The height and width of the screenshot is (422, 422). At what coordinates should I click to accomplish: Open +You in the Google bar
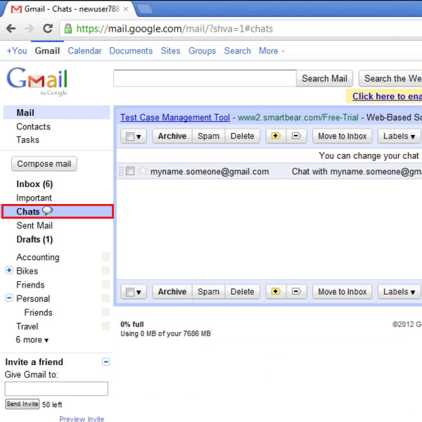pos(17,51)
